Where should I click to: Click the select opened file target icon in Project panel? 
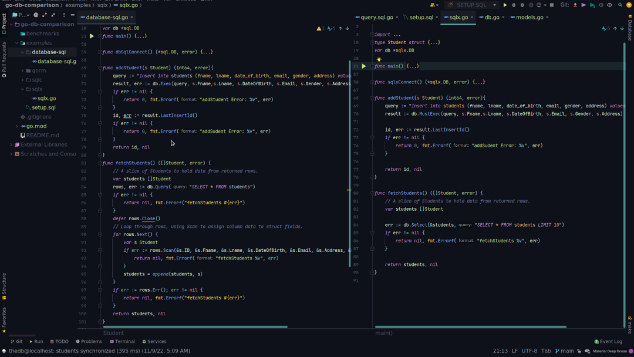tap(36, 15)
